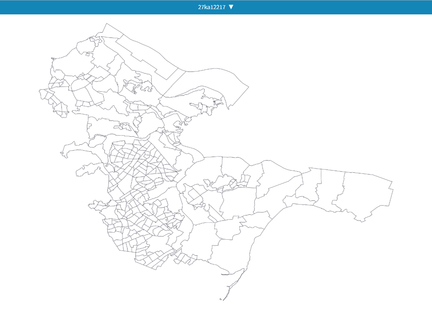Open the dropdown triangle beside 27ka12217
Image resolution: width=432 pixels, height=309 pixels.
231,7
